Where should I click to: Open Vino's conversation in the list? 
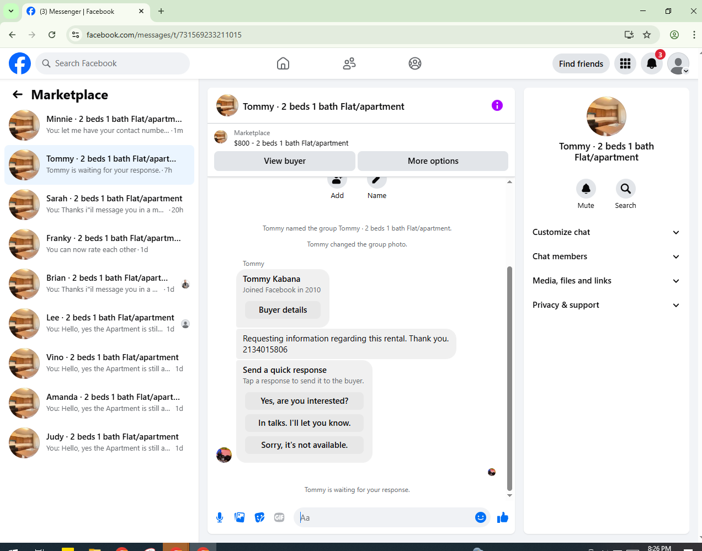pos(99,363)
